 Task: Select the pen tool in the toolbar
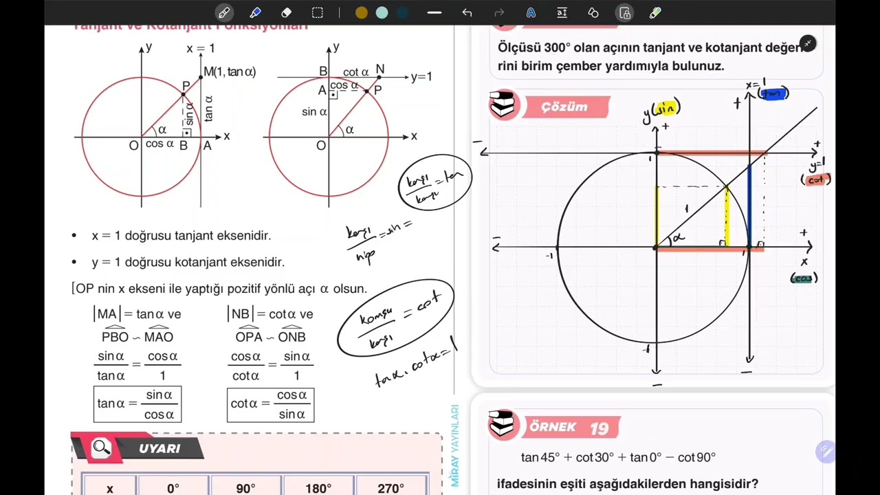pyautogui.click(x=224, y=12)
